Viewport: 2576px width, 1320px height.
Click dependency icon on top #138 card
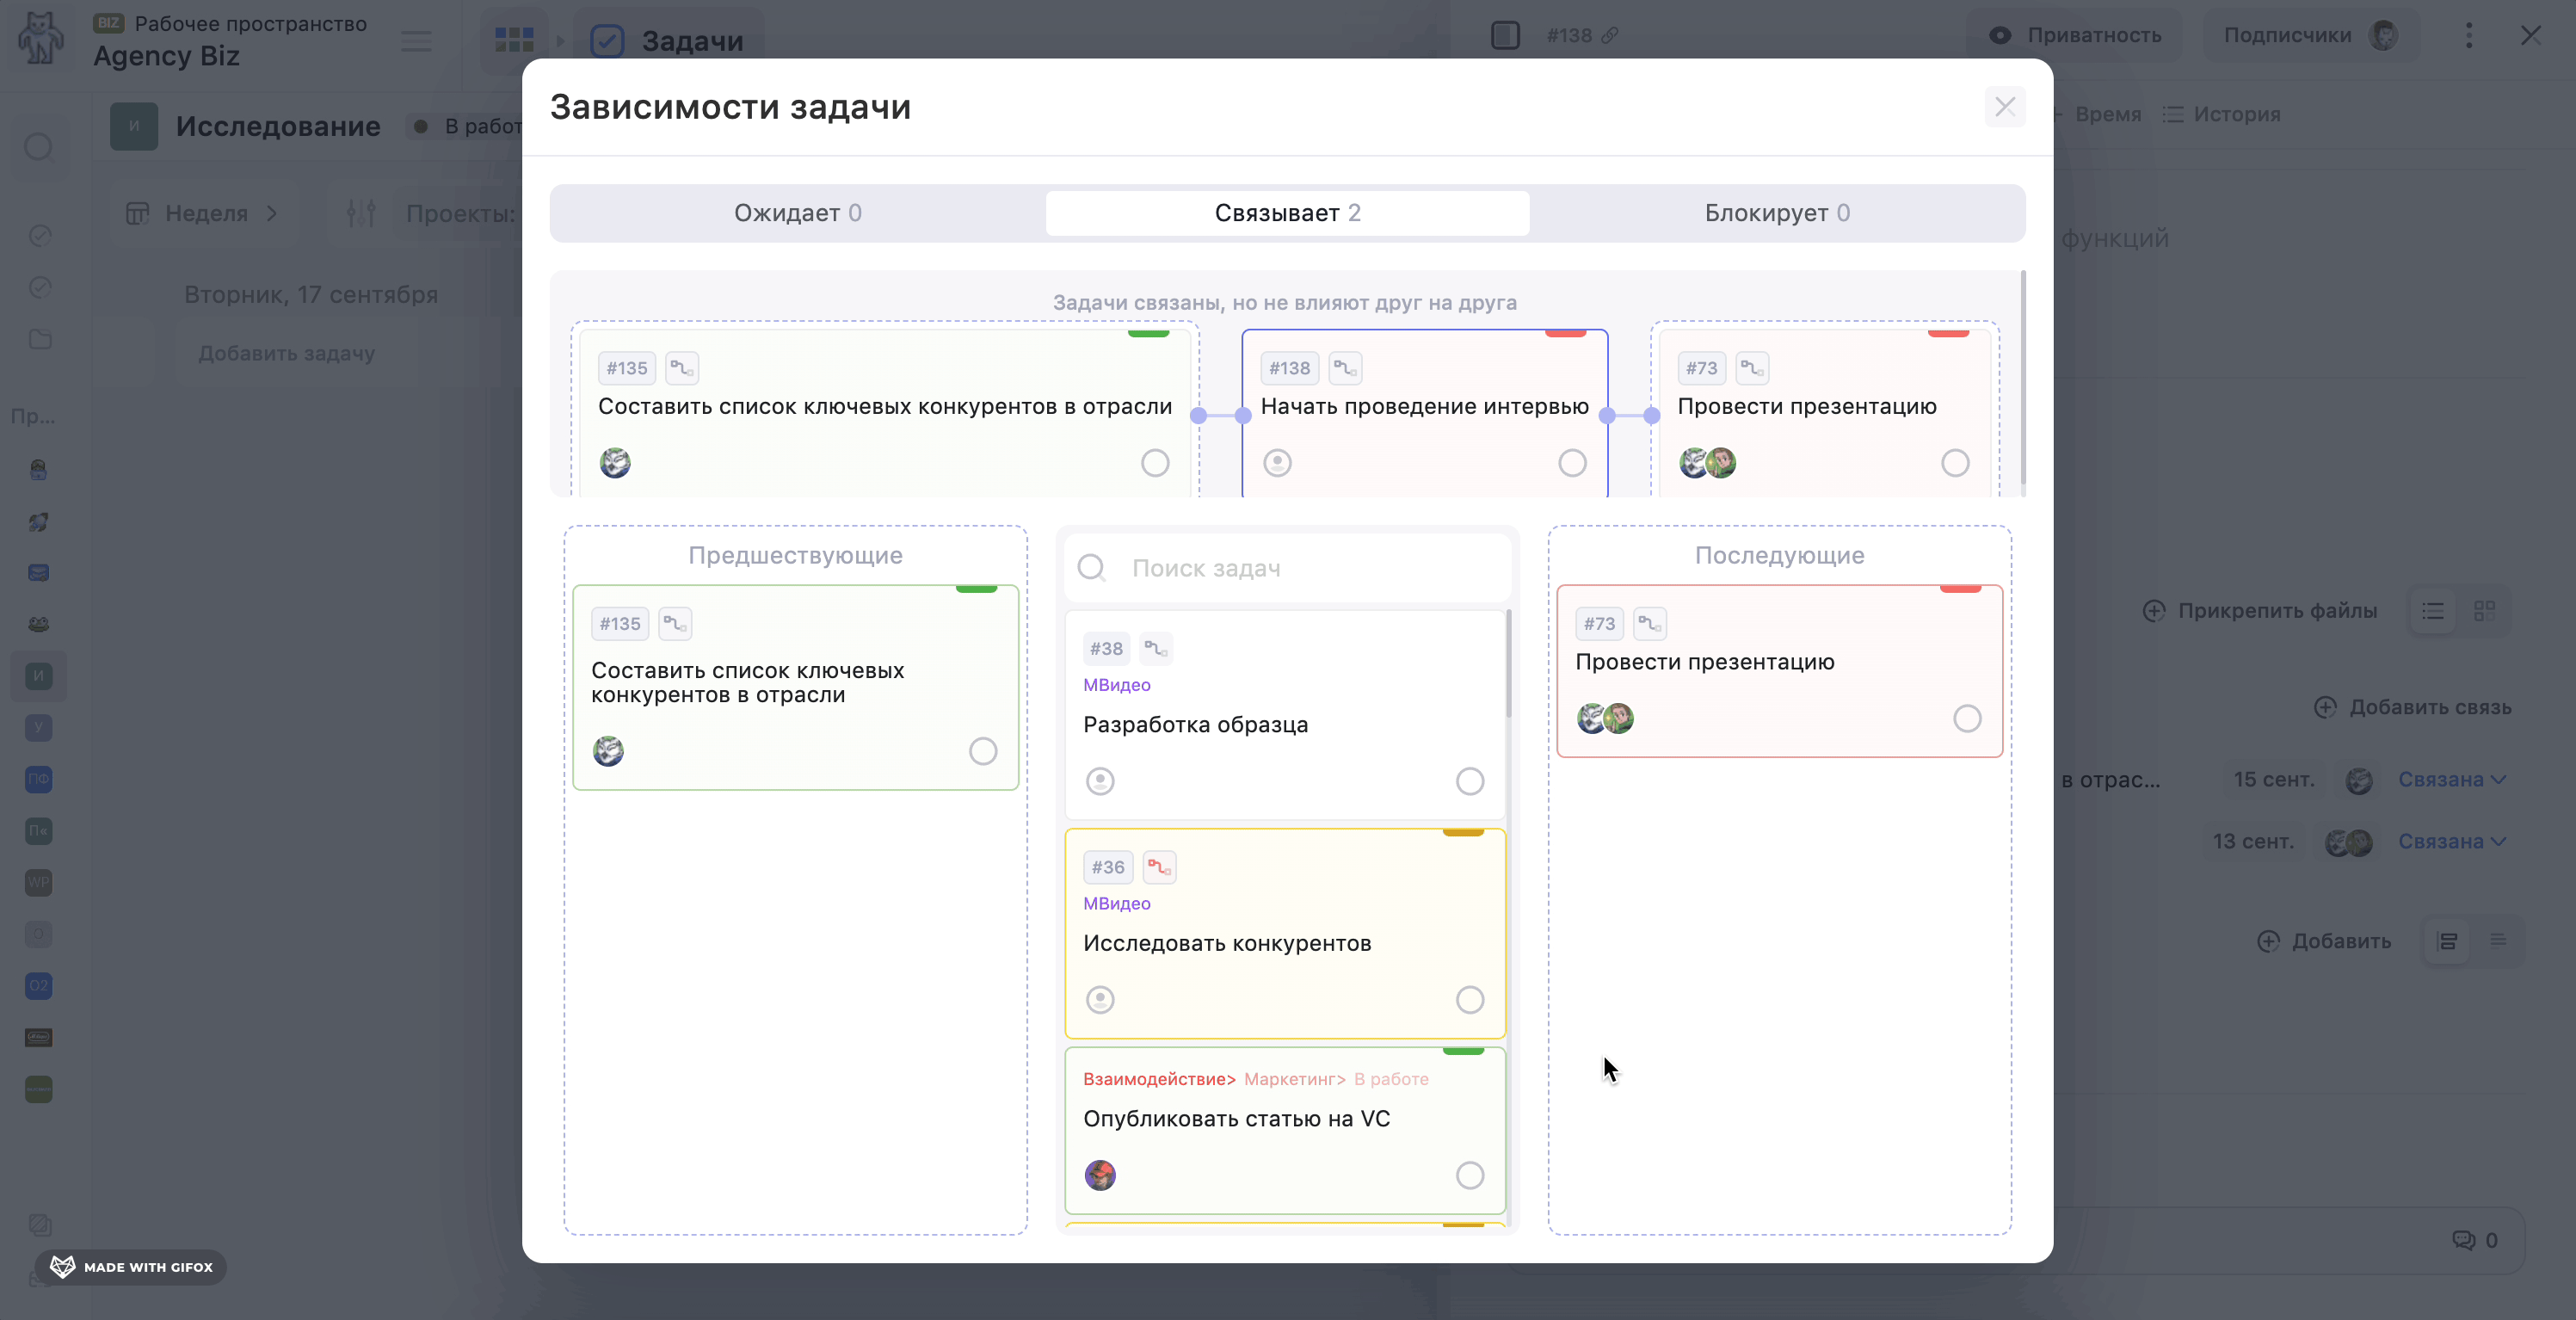(x=1345, y=368)
